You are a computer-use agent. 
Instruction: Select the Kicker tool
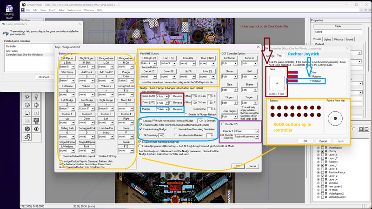pyautogui.click(x=27, y=105)
